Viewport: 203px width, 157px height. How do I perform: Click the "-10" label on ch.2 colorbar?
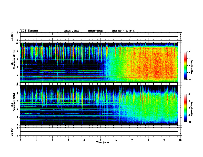[190, 122]
